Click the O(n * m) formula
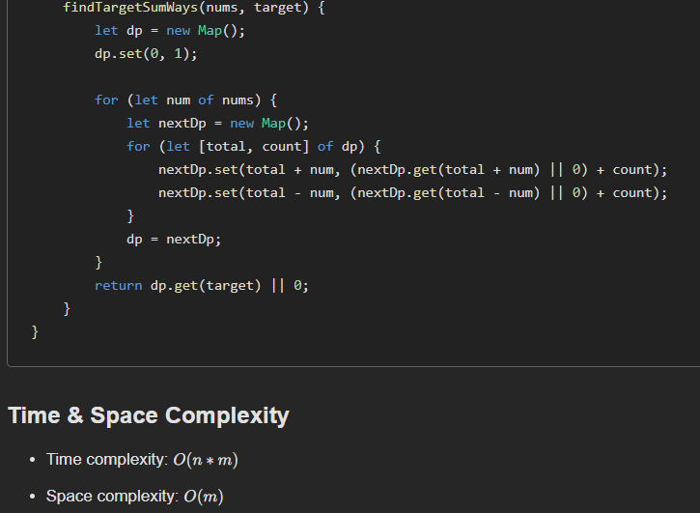This screenshot has height=513, width=700. (x=206, y=460)
